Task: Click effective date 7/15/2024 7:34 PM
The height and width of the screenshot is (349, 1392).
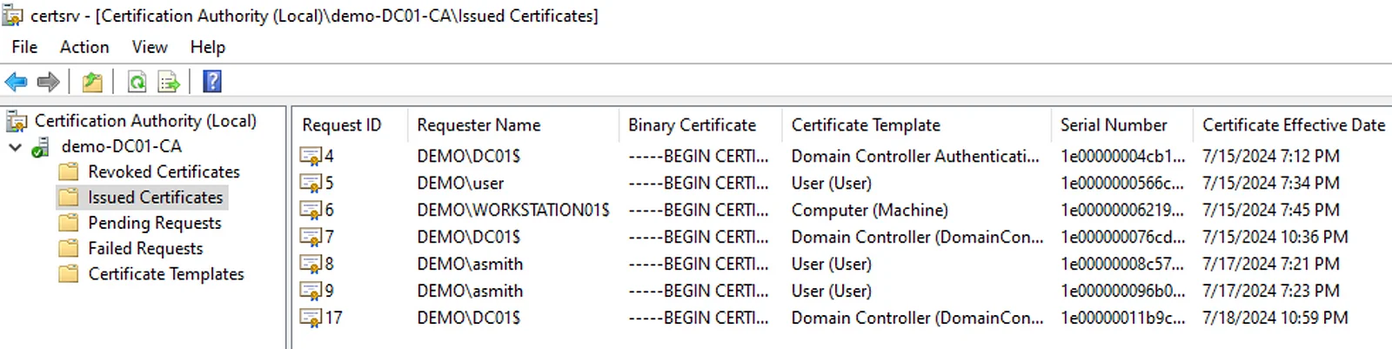Action: pos(1271,184)
